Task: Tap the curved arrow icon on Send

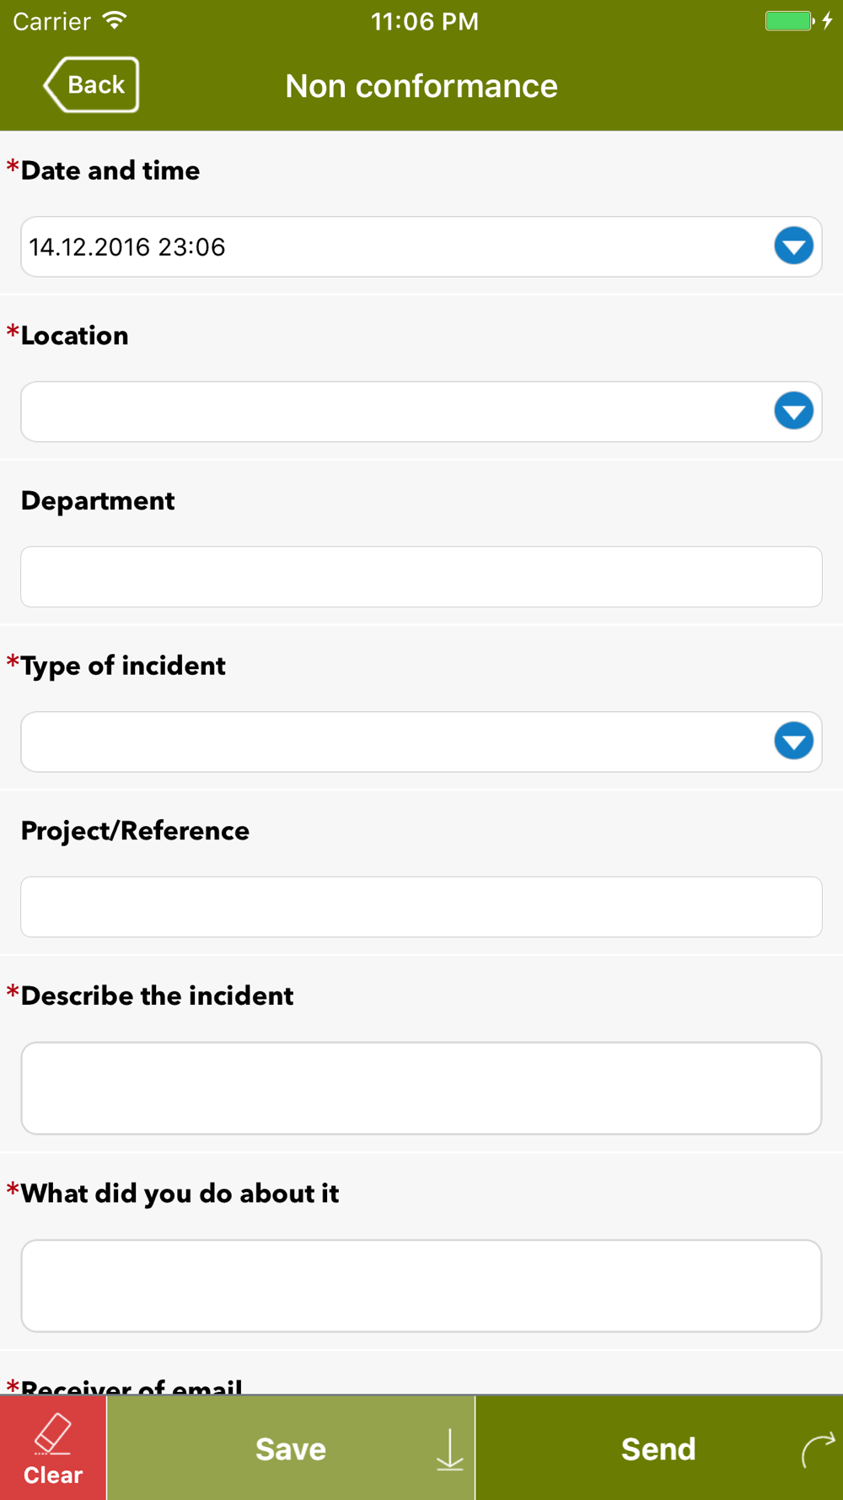Action: point(818,1449)
